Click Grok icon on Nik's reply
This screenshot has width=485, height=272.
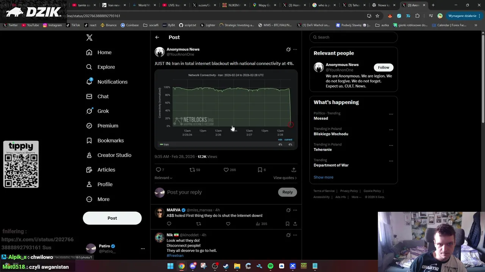288,235
